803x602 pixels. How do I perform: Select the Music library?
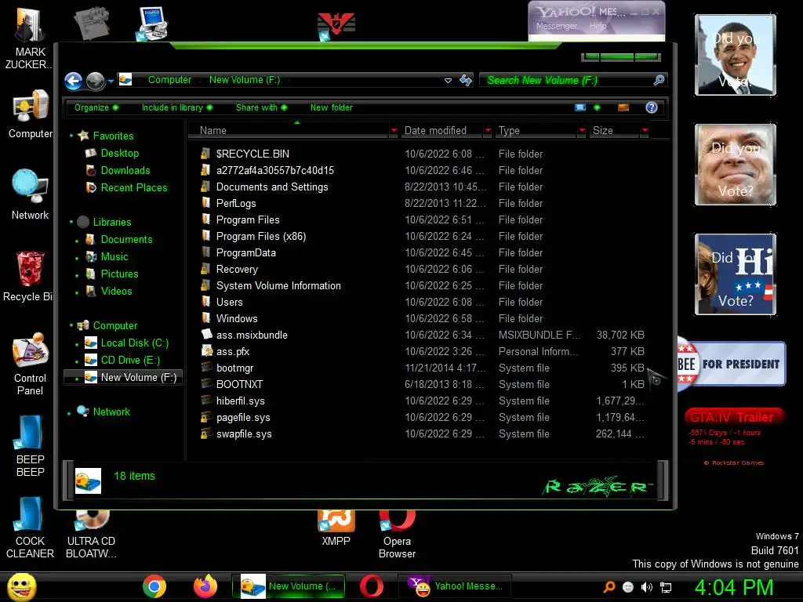pos(114,256)
